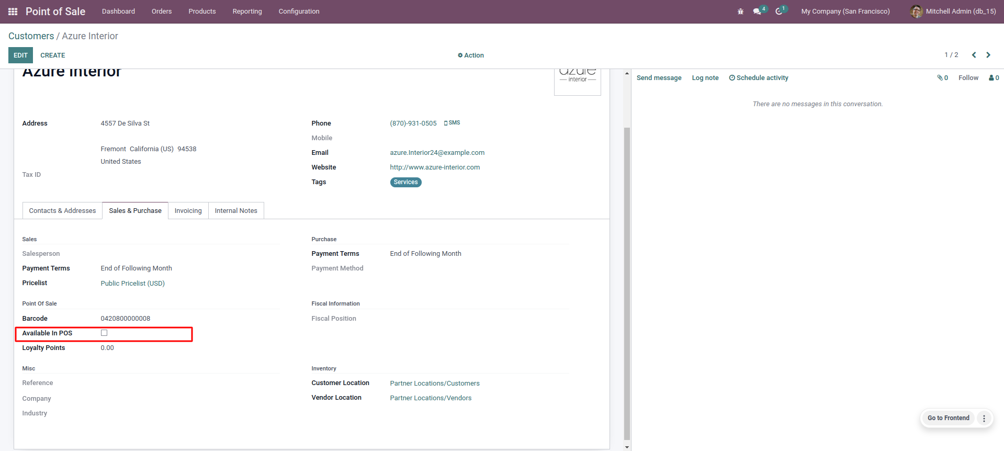Toggle the Available In POS checkbox
This screenshot has width=1004, height=451.
coord(104,333)
